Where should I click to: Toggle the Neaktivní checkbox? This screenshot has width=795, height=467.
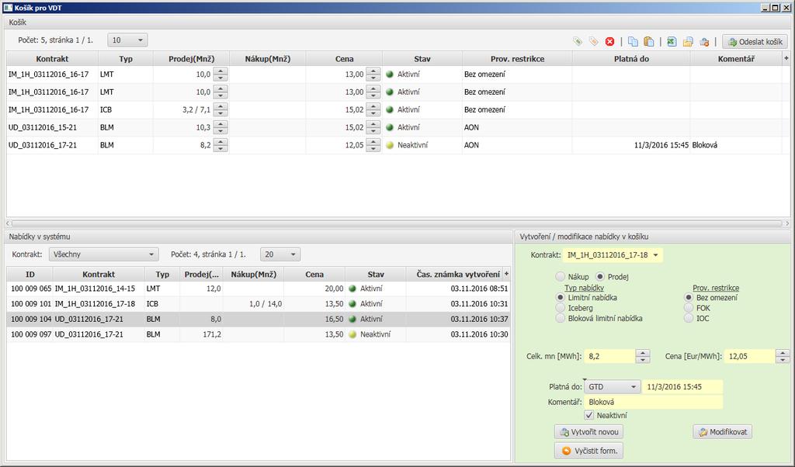[588, 415]
